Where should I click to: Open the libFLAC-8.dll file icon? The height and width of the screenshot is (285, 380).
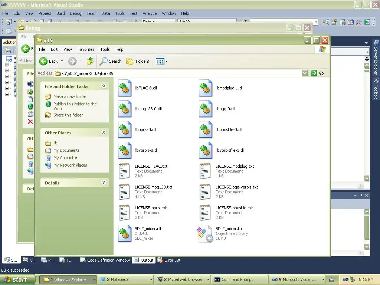click(x=125, y=88)
